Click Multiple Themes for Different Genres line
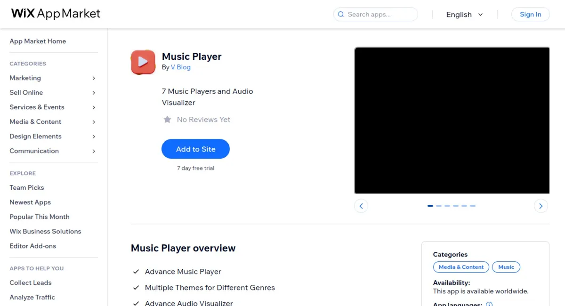Screen dimensions: 565x306 click(210, 288)
